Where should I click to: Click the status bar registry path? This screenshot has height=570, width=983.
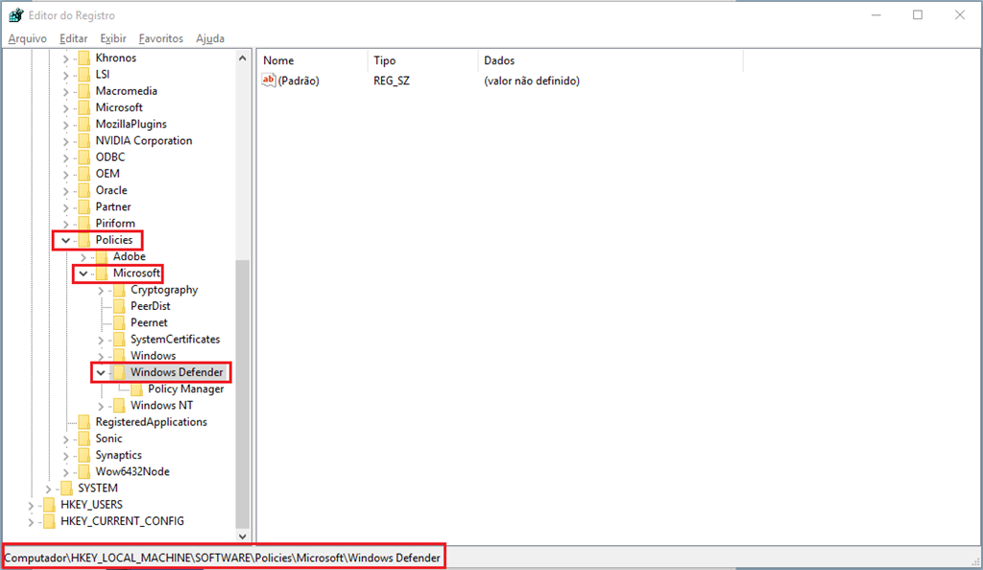223,558
